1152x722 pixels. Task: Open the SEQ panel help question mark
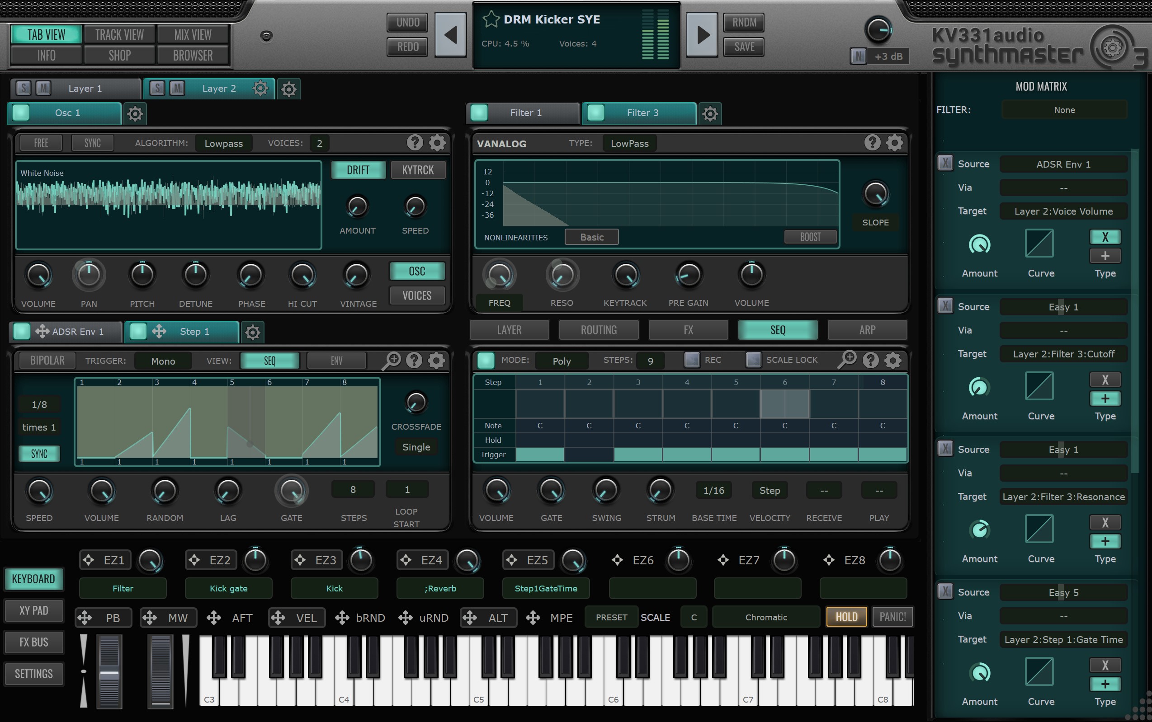click(871, 360)
